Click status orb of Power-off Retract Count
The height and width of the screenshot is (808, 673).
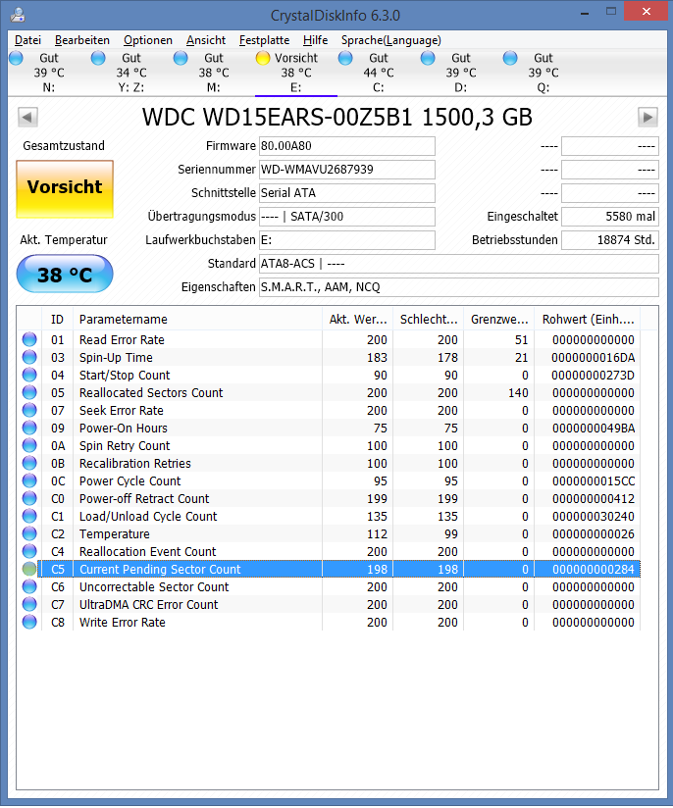[29, 498]
